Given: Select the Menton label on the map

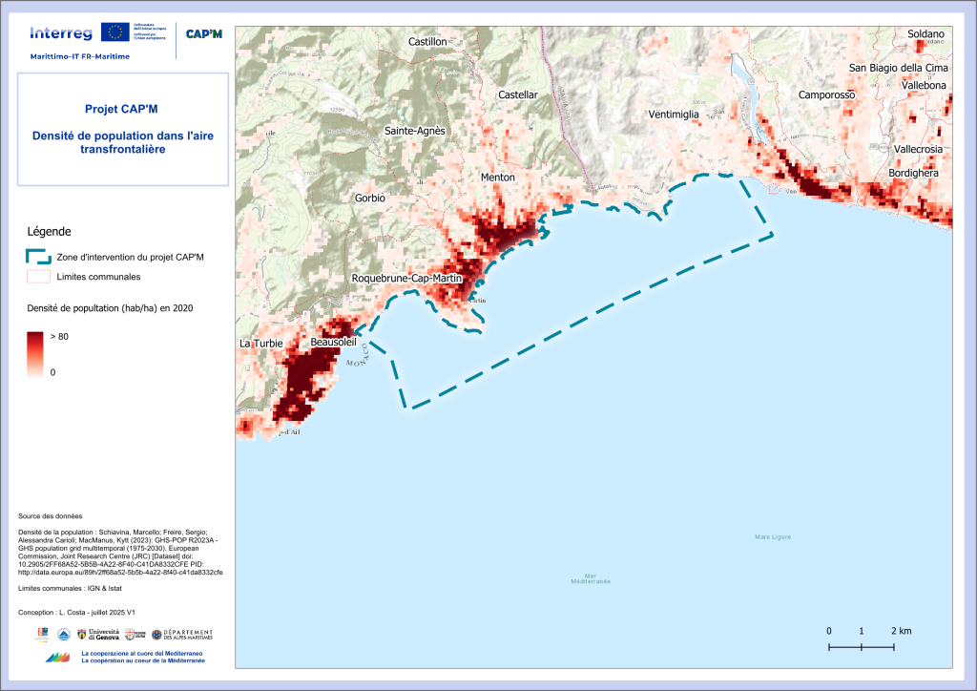Looking at the screenshot, I should 497,178.
